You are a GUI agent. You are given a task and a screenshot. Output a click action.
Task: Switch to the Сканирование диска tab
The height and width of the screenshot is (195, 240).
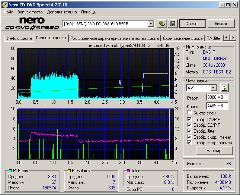point(183,38)
